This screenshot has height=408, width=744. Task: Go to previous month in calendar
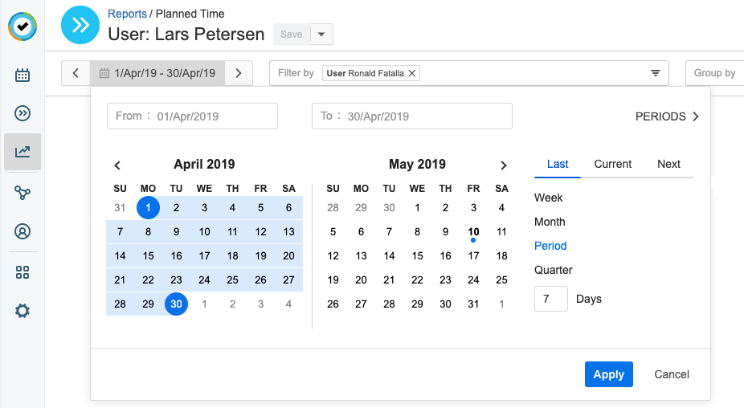[117, 165]
